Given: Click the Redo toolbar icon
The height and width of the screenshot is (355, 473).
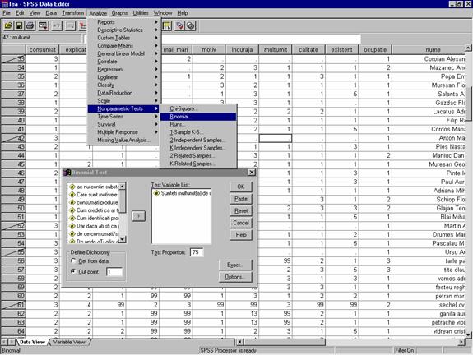Looking at the screenshot, I should click(70, 26).
